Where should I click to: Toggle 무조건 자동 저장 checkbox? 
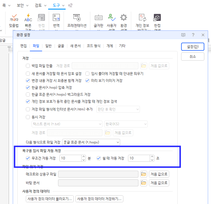click(x=28, y=158)
